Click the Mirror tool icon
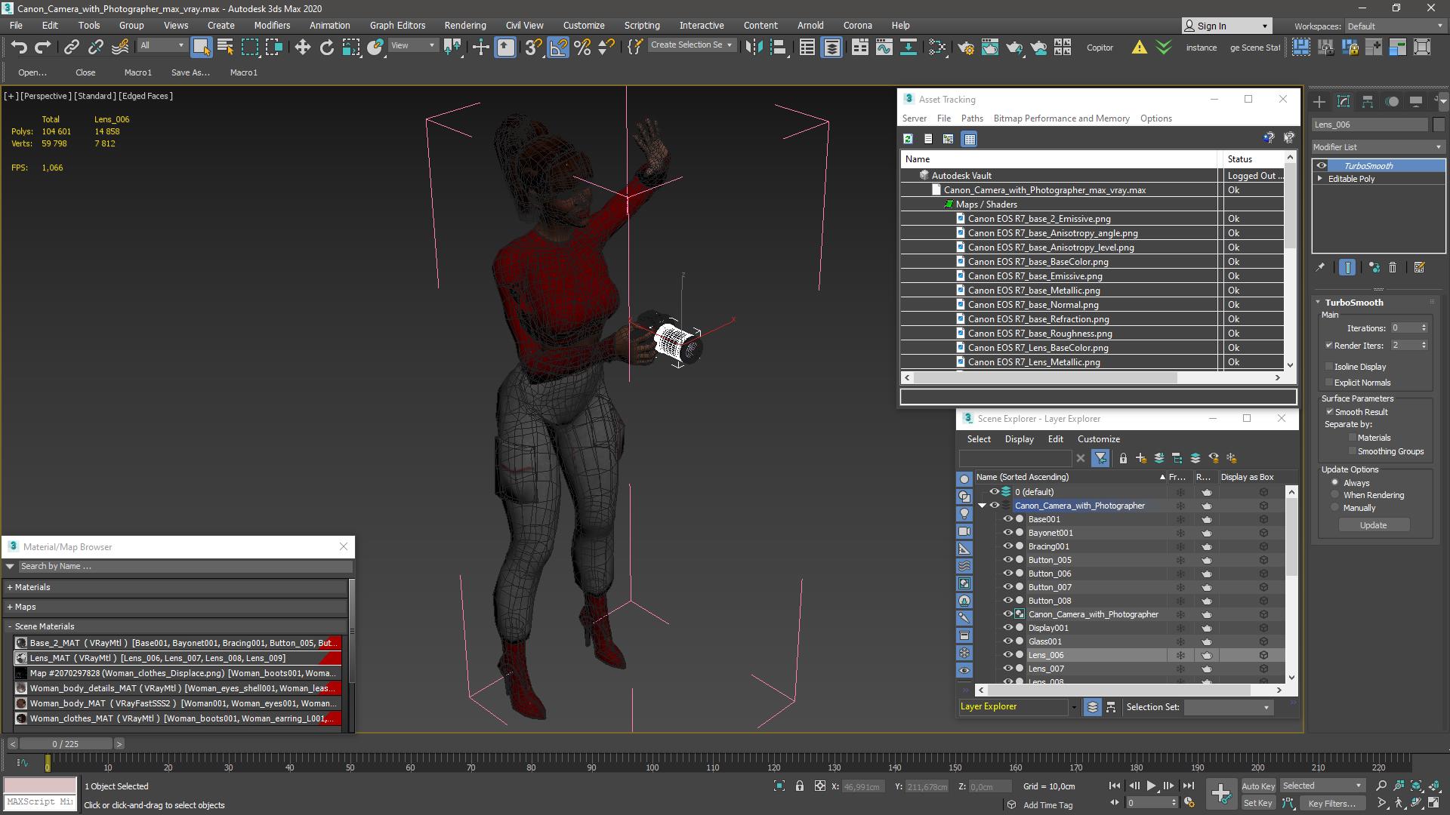 pyautogui.click(x=754, y=48)
